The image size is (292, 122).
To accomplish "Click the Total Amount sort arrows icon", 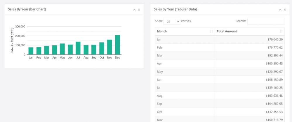I will click(x=281, y=31).
